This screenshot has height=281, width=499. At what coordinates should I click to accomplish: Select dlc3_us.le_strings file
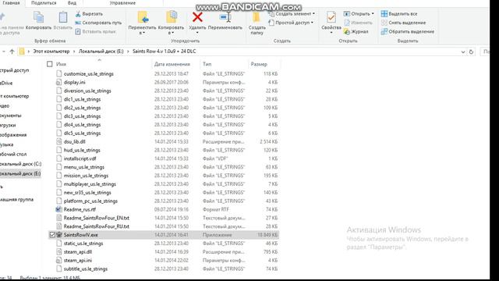tap(82, 116)
